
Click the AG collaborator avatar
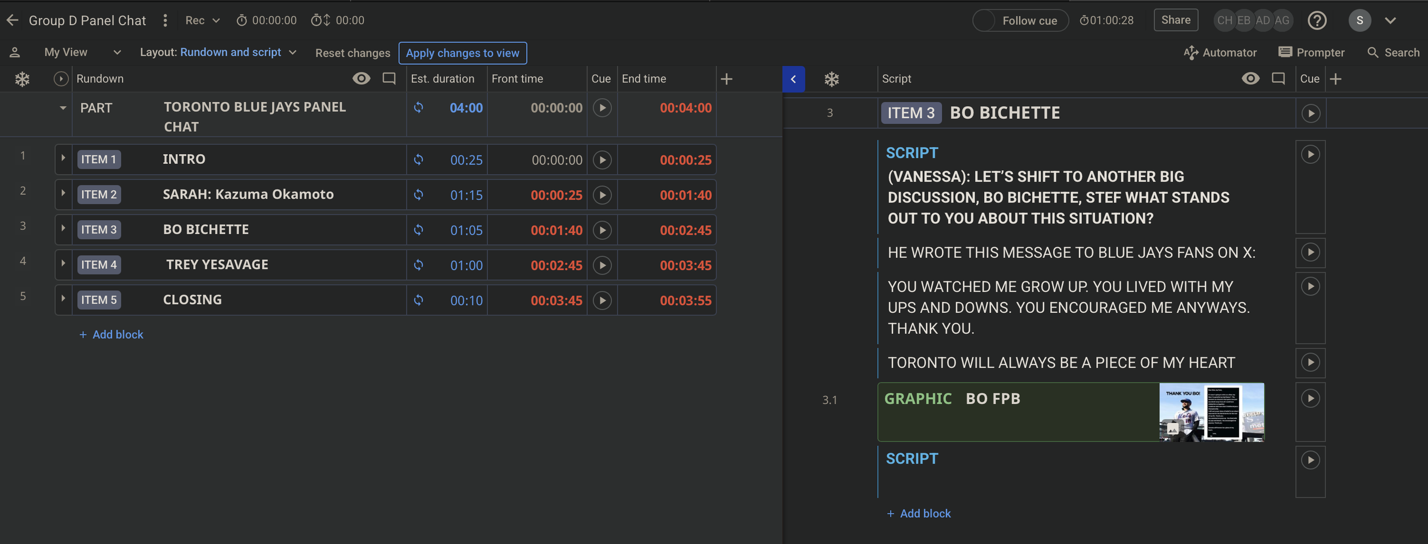tap(1281, 21)
